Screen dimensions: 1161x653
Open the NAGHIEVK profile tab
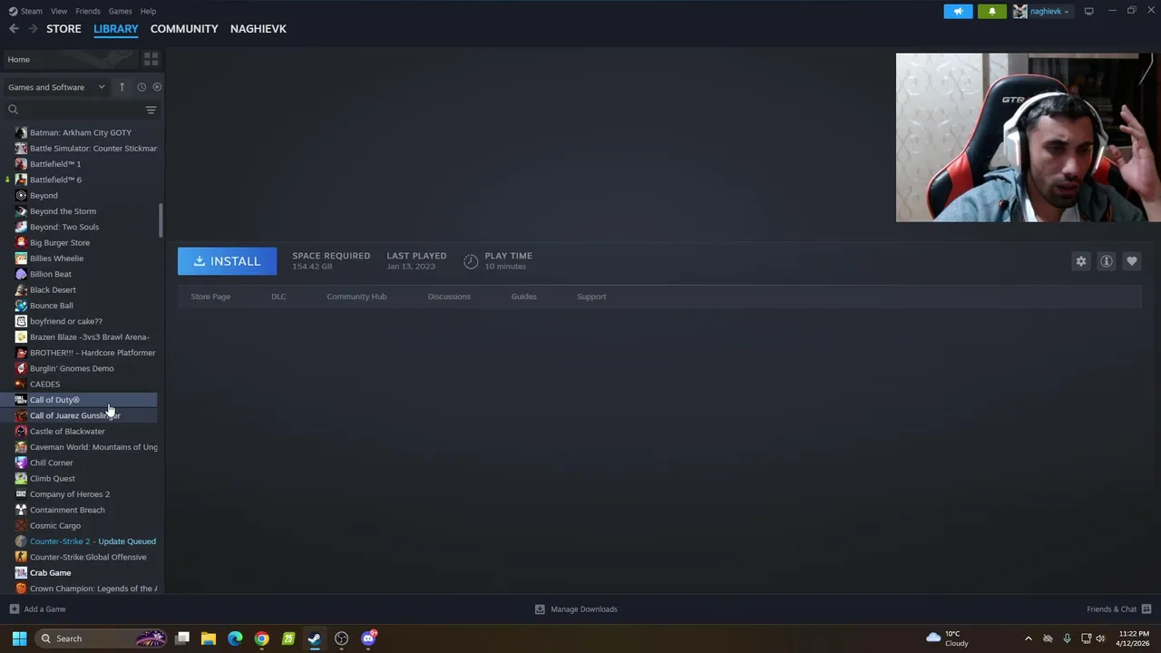coord(258,29)
